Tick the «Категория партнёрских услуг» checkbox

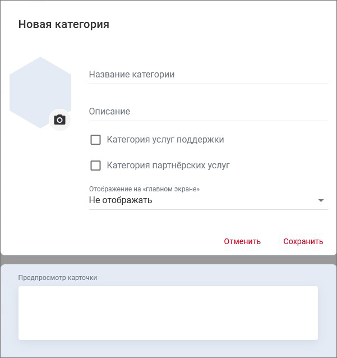point(95,166)
